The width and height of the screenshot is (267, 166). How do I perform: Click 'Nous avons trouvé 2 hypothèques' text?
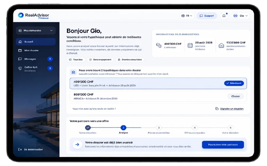110,70
